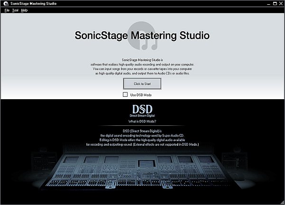Click the window resize grip corner
Image resolution: width=285 pixels, height=205 pixels.
pyautogui.click(x=282, y=202)
